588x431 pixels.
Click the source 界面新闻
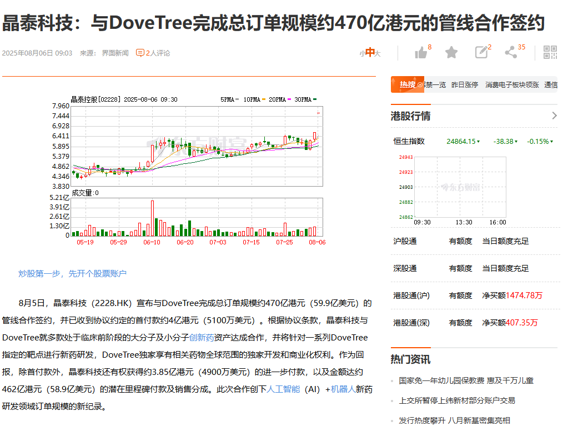(x=115, y=53)
